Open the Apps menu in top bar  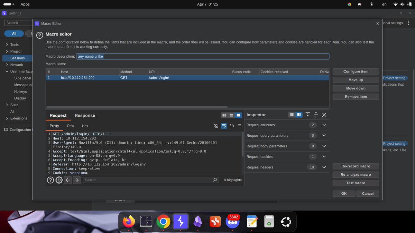pyautogui.click(x=25, y=4)
